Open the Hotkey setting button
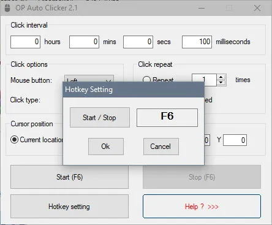The height and width of the screenshot is (225, 272). 69,207
